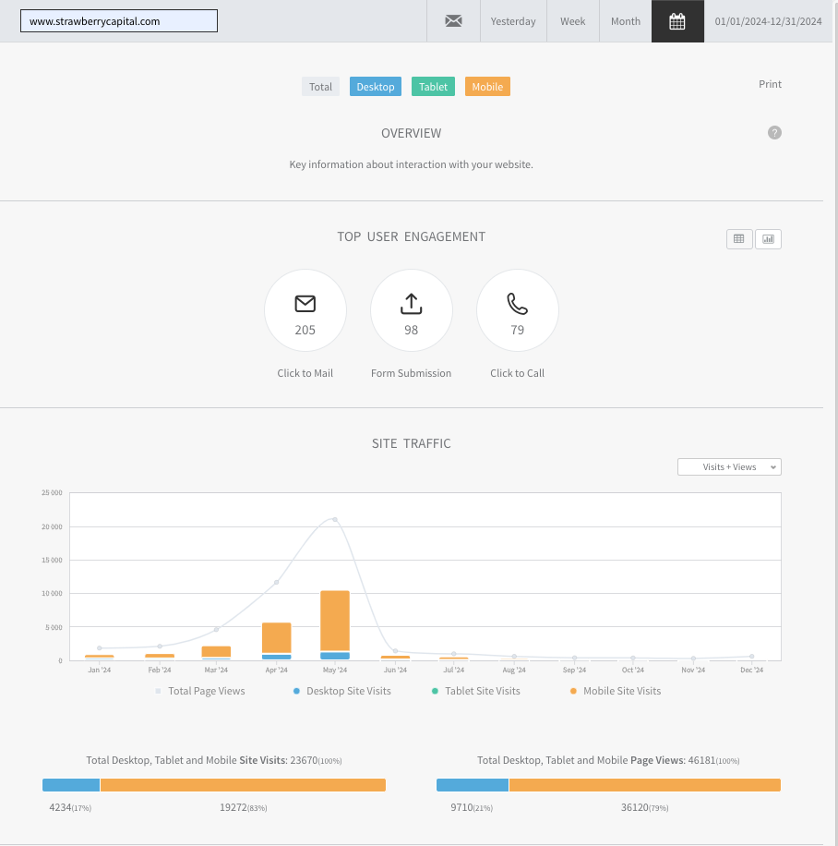
Task: Toggle Total Page Views legend entry
Action: click(x=200, y=691)
